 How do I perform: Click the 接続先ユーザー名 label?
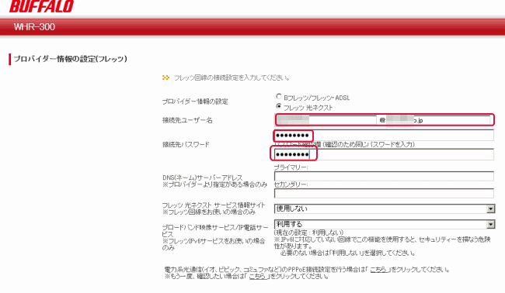click(x=187, y=120)
